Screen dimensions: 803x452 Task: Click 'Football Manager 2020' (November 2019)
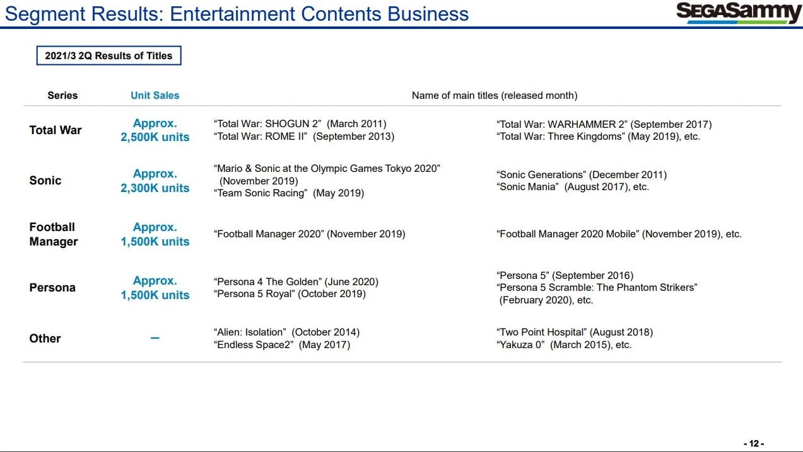point(310,234)
